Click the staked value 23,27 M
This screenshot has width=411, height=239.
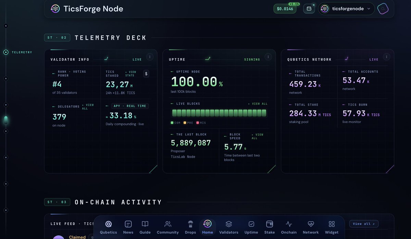[x=119, y=84]
